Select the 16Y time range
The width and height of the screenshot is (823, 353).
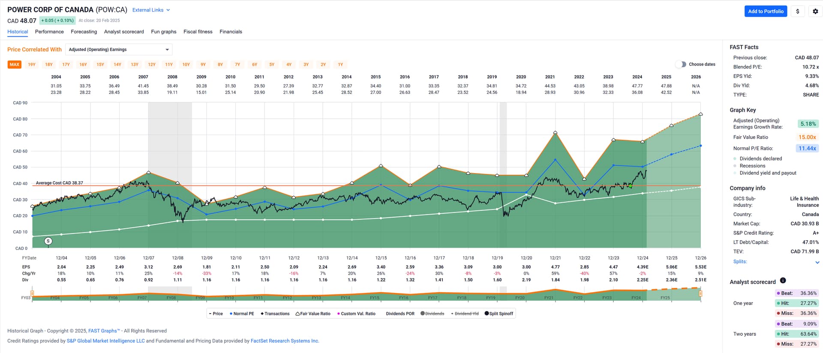pos(83,65)
